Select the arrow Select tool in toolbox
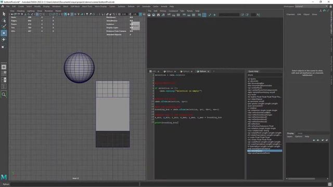Viewport: 333px width, 187px height. (4, 14)
